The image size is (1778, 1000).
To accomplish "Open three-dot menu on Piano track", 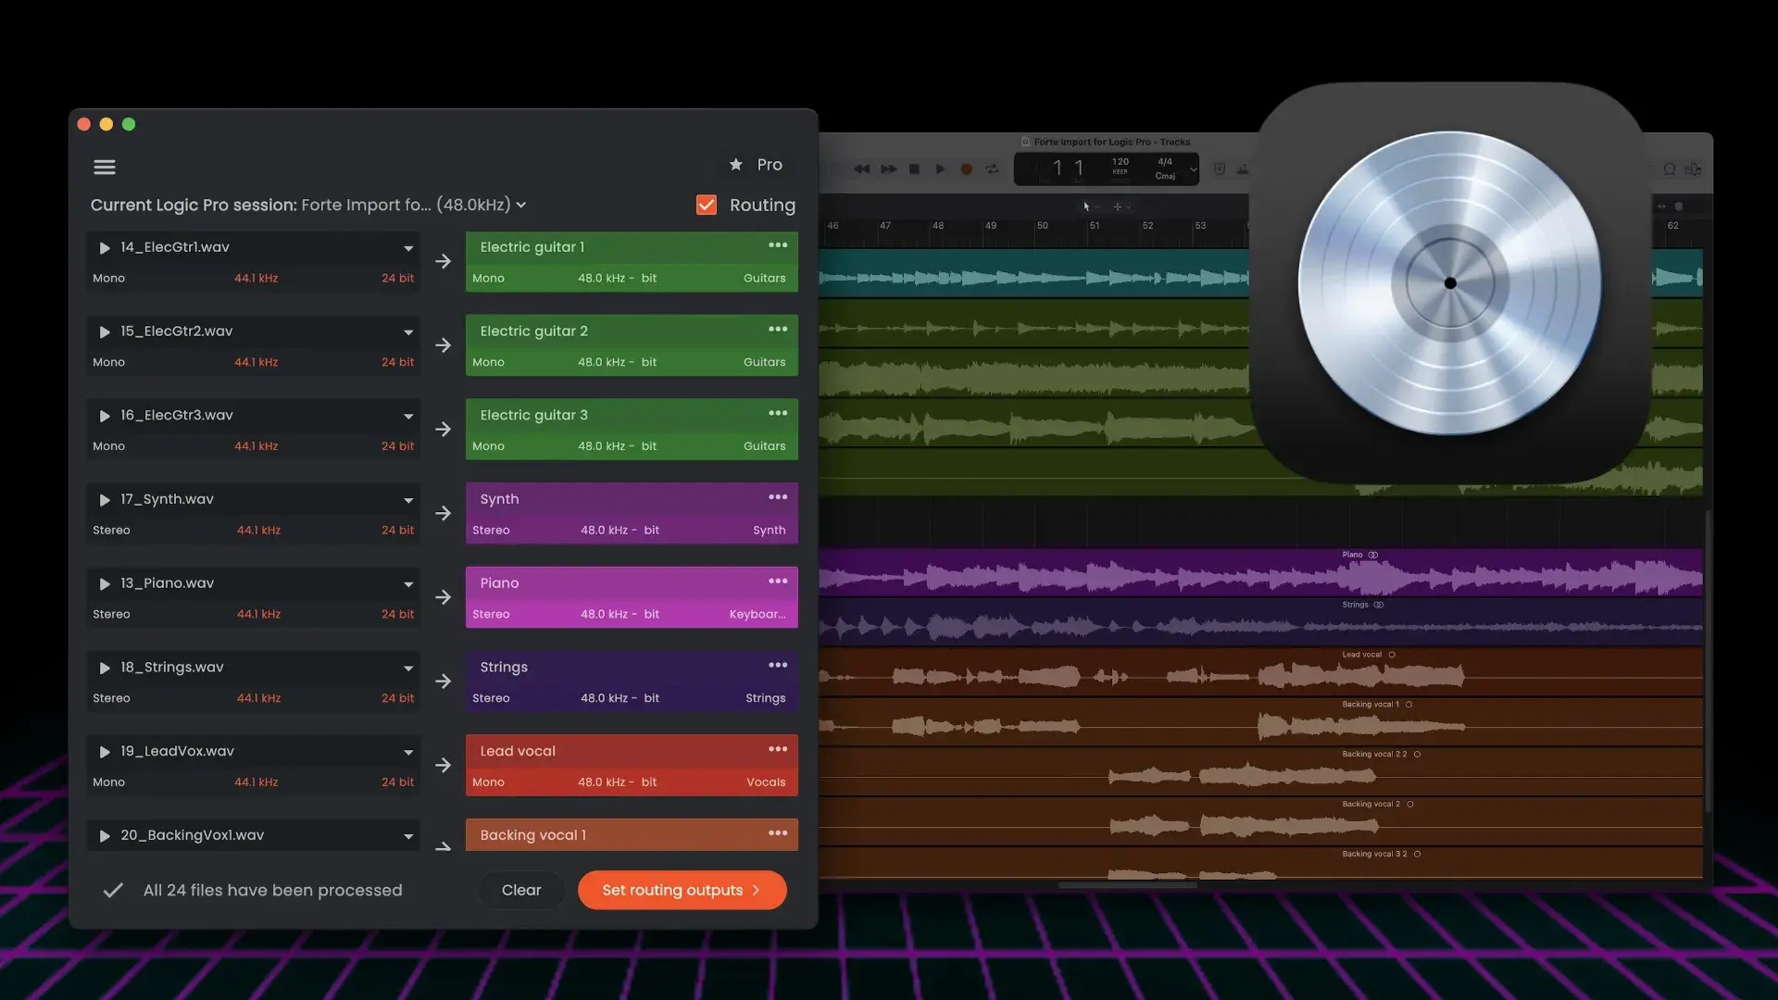I will point(778,581).
